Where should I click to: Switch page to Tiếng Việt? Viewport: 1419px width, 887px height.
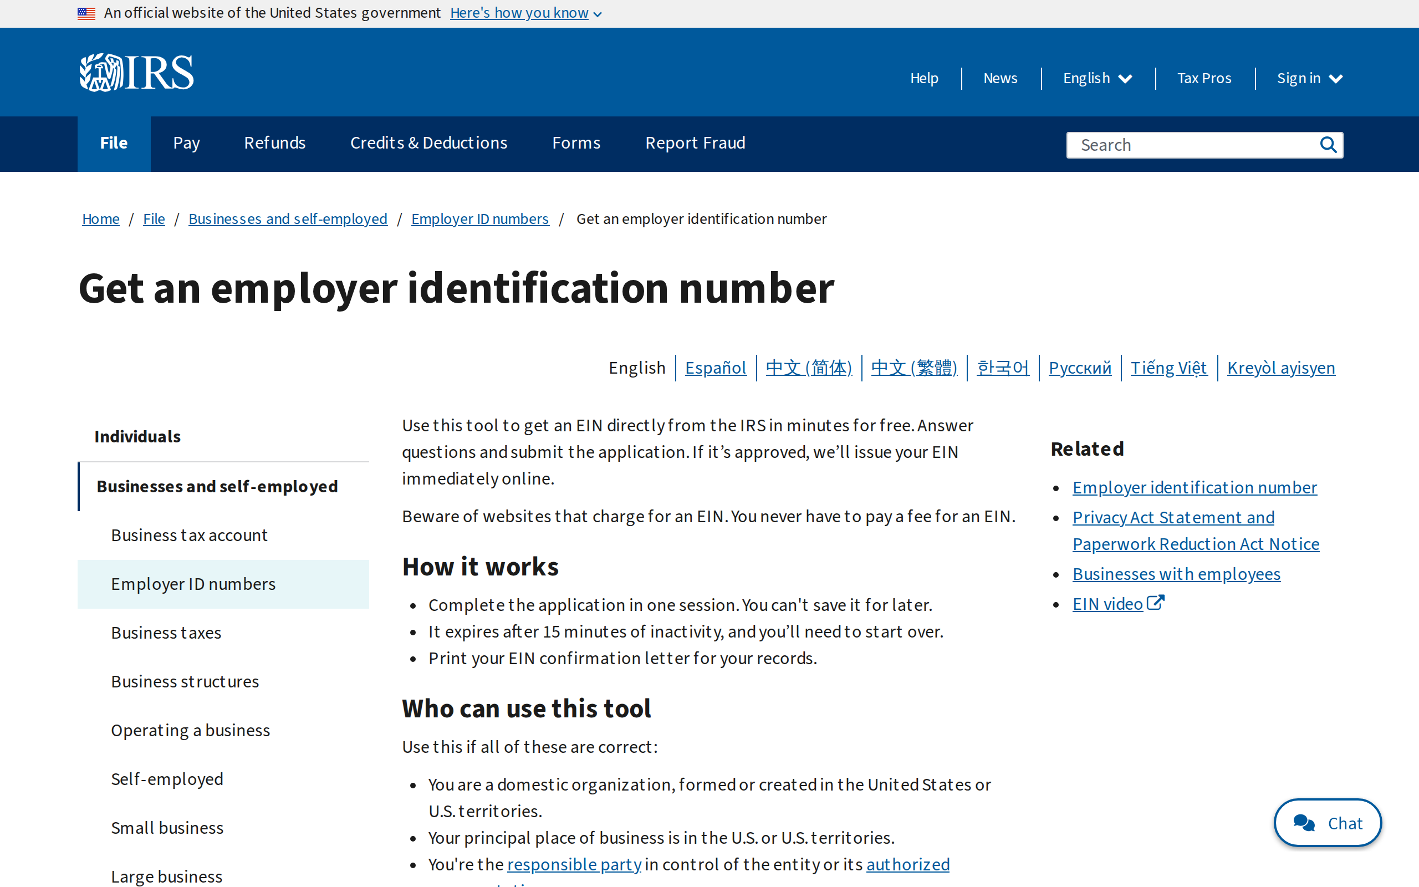coord(1168,368)
